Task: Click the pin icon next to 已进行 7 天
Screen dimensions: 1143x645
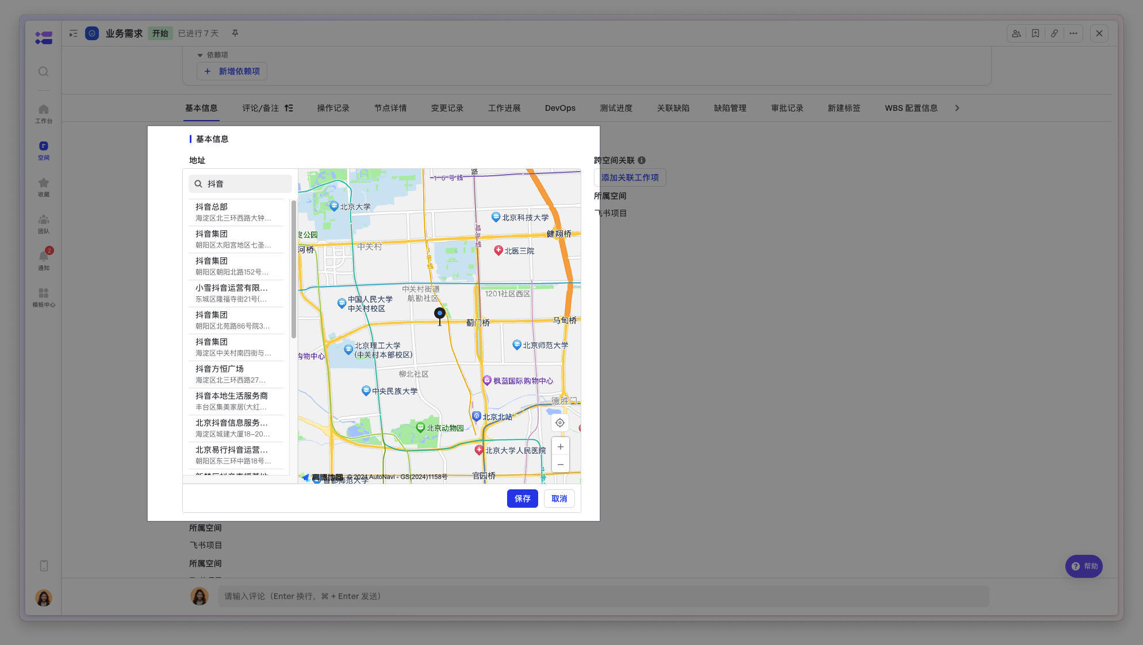Action: tap(235, 33)
